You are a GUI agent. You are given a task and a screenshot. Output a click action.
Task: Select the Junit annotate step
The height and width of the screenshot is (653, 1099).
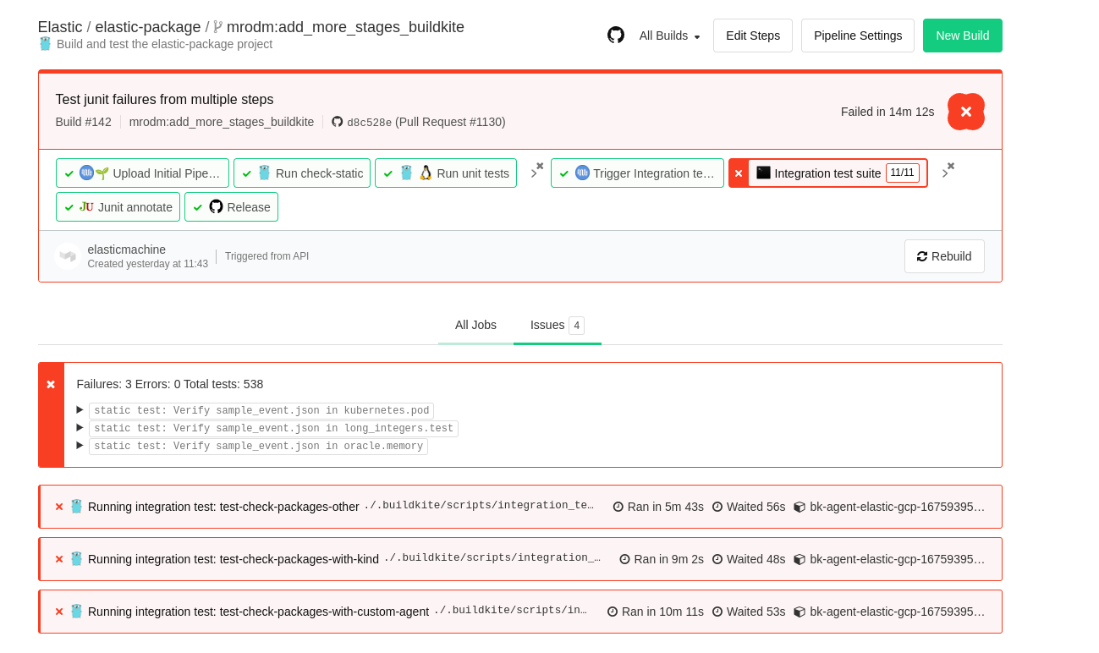click(118, 207)
